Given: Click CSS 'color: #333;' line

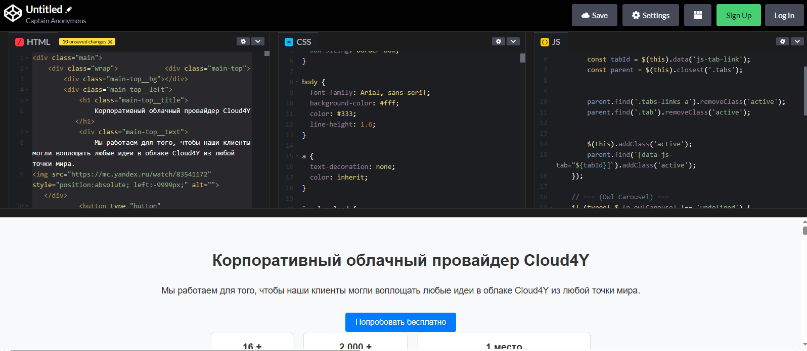Looking at the screenshot, I should 333,114.
